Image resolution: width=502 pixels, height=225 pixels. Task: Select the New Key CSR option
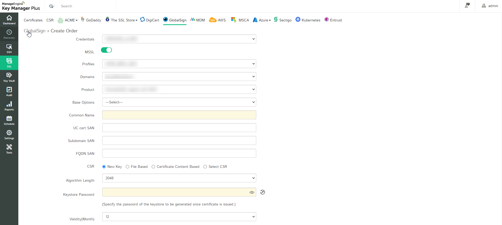click(104, 167)
